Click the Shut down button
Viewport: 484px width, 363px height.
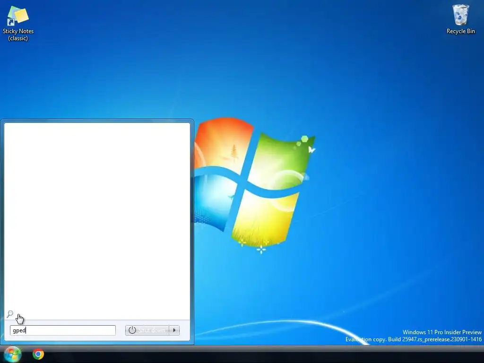(x=147, y=330)
